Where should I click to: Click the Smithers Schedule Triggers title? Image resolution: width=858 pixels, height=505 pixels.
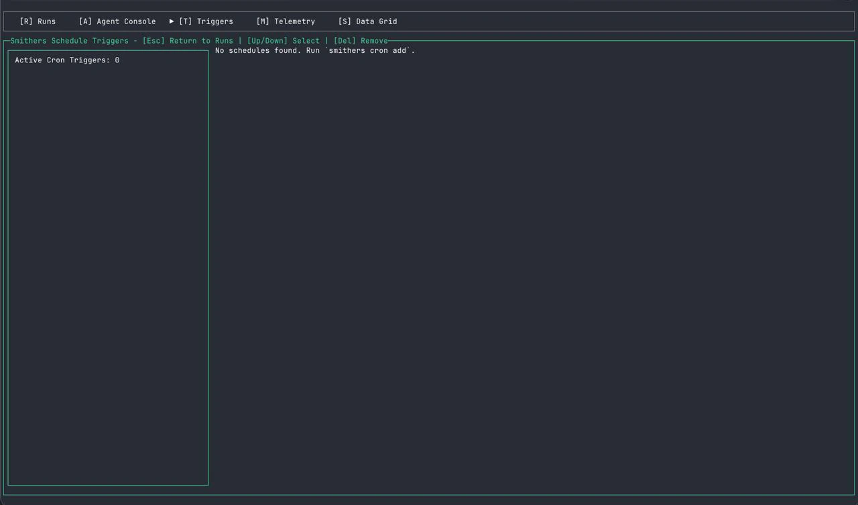(x=69, y=40)
